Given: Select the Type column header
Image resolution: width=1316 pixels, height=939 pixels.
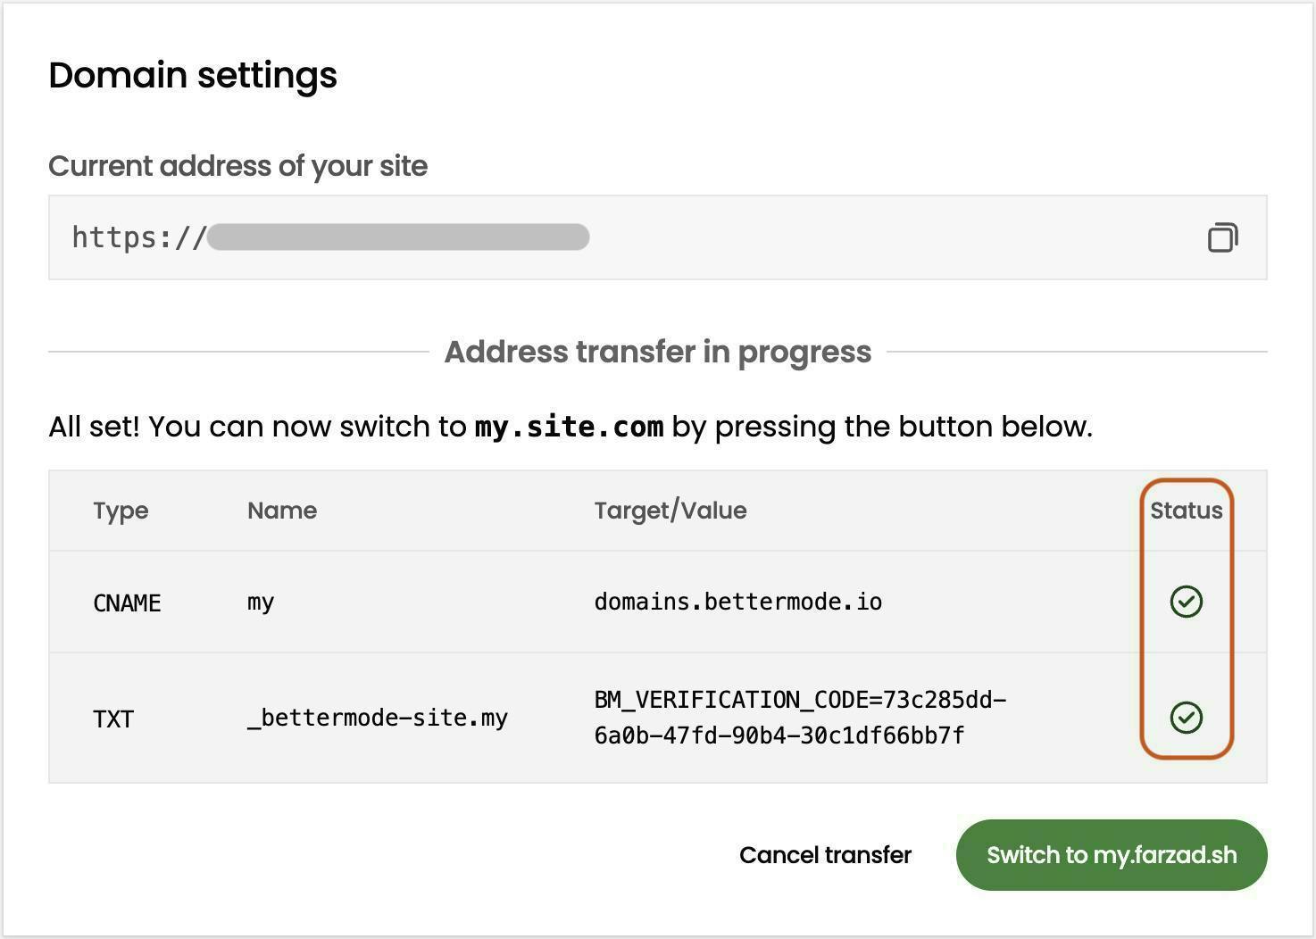Looking at the screenshot, I should click(x=121, y=511).
